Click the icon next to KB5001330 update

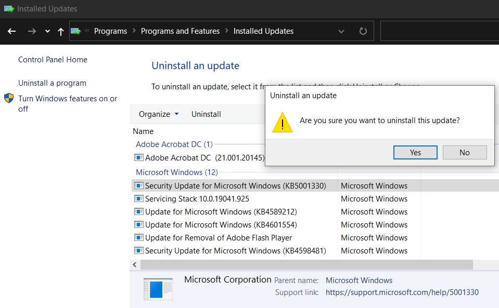[x=139, y=185]
